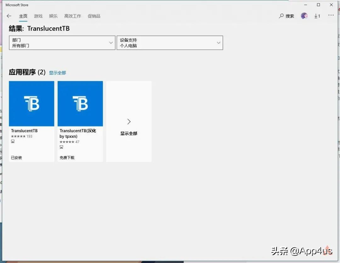
Task: Open the 娱乐 (Entertainment) tab
Action: coord(53,16)
